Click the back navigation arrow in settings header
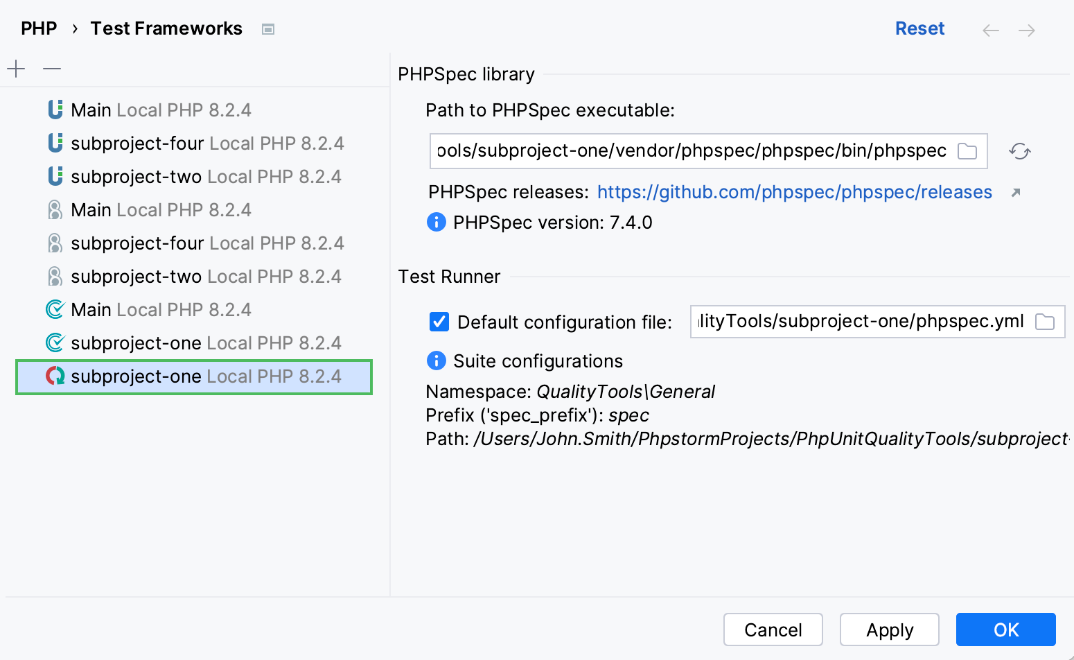Image resolution: width=1074 pixels, height=660 pixels. click(x=991, y=29)
